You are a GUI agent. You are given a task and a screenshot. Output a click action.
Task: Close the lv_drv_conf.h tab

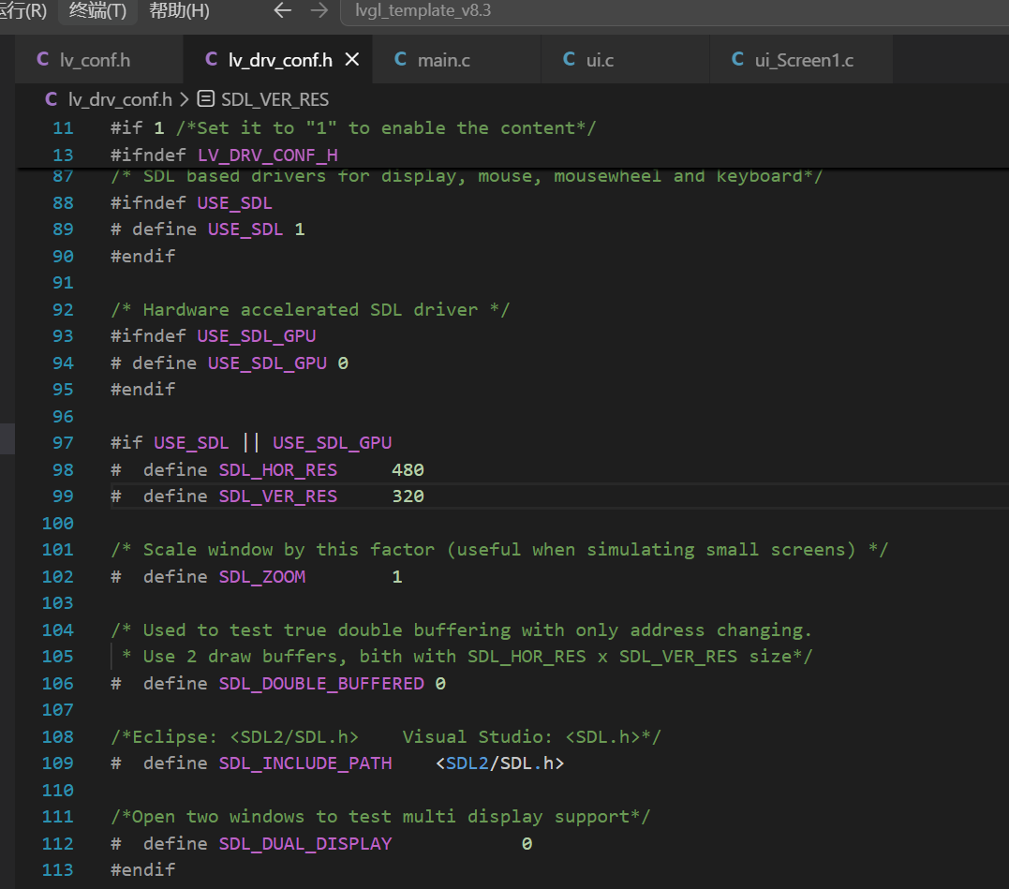[352, 60]
